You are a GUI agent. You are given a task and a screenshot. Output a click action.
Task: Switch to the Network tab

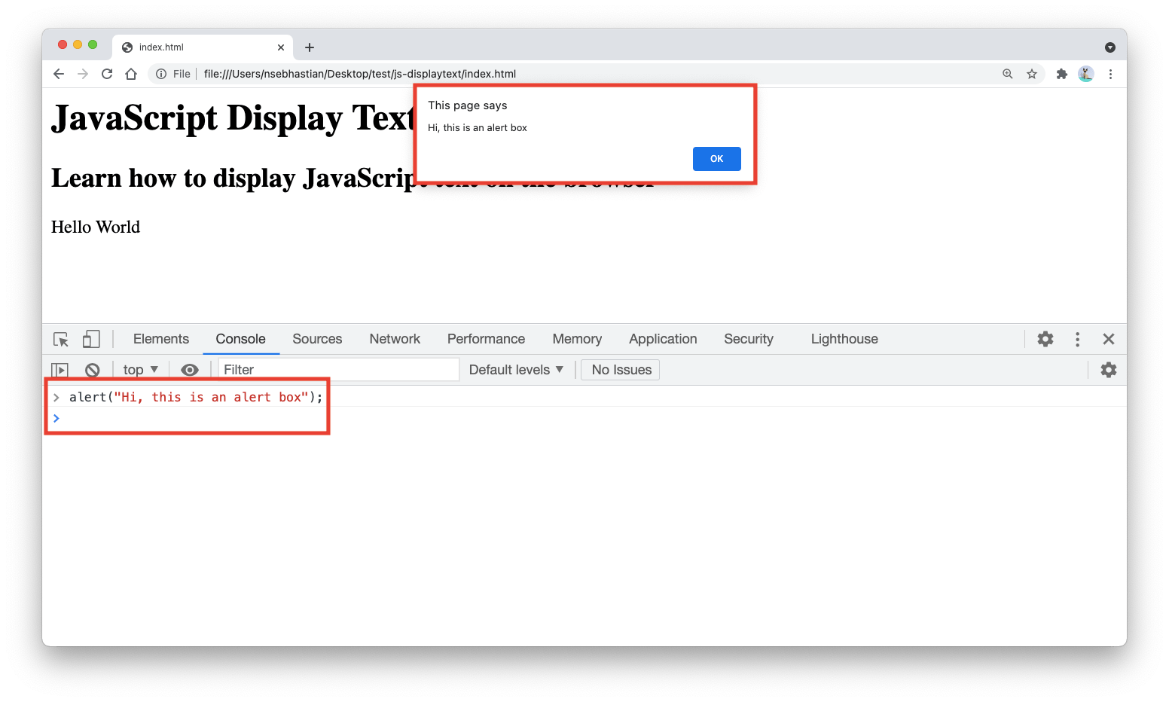(395, 339)
